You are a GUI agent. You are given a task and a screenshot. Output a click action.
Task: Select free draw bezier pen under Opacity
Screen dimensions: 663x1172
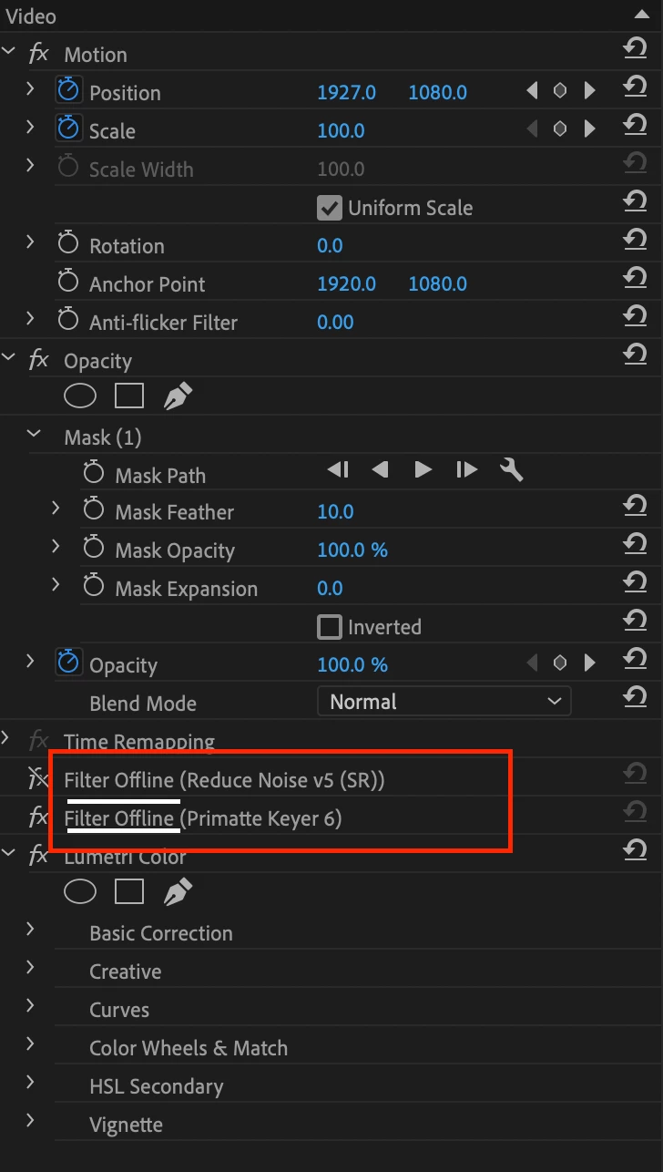(178, 396)
